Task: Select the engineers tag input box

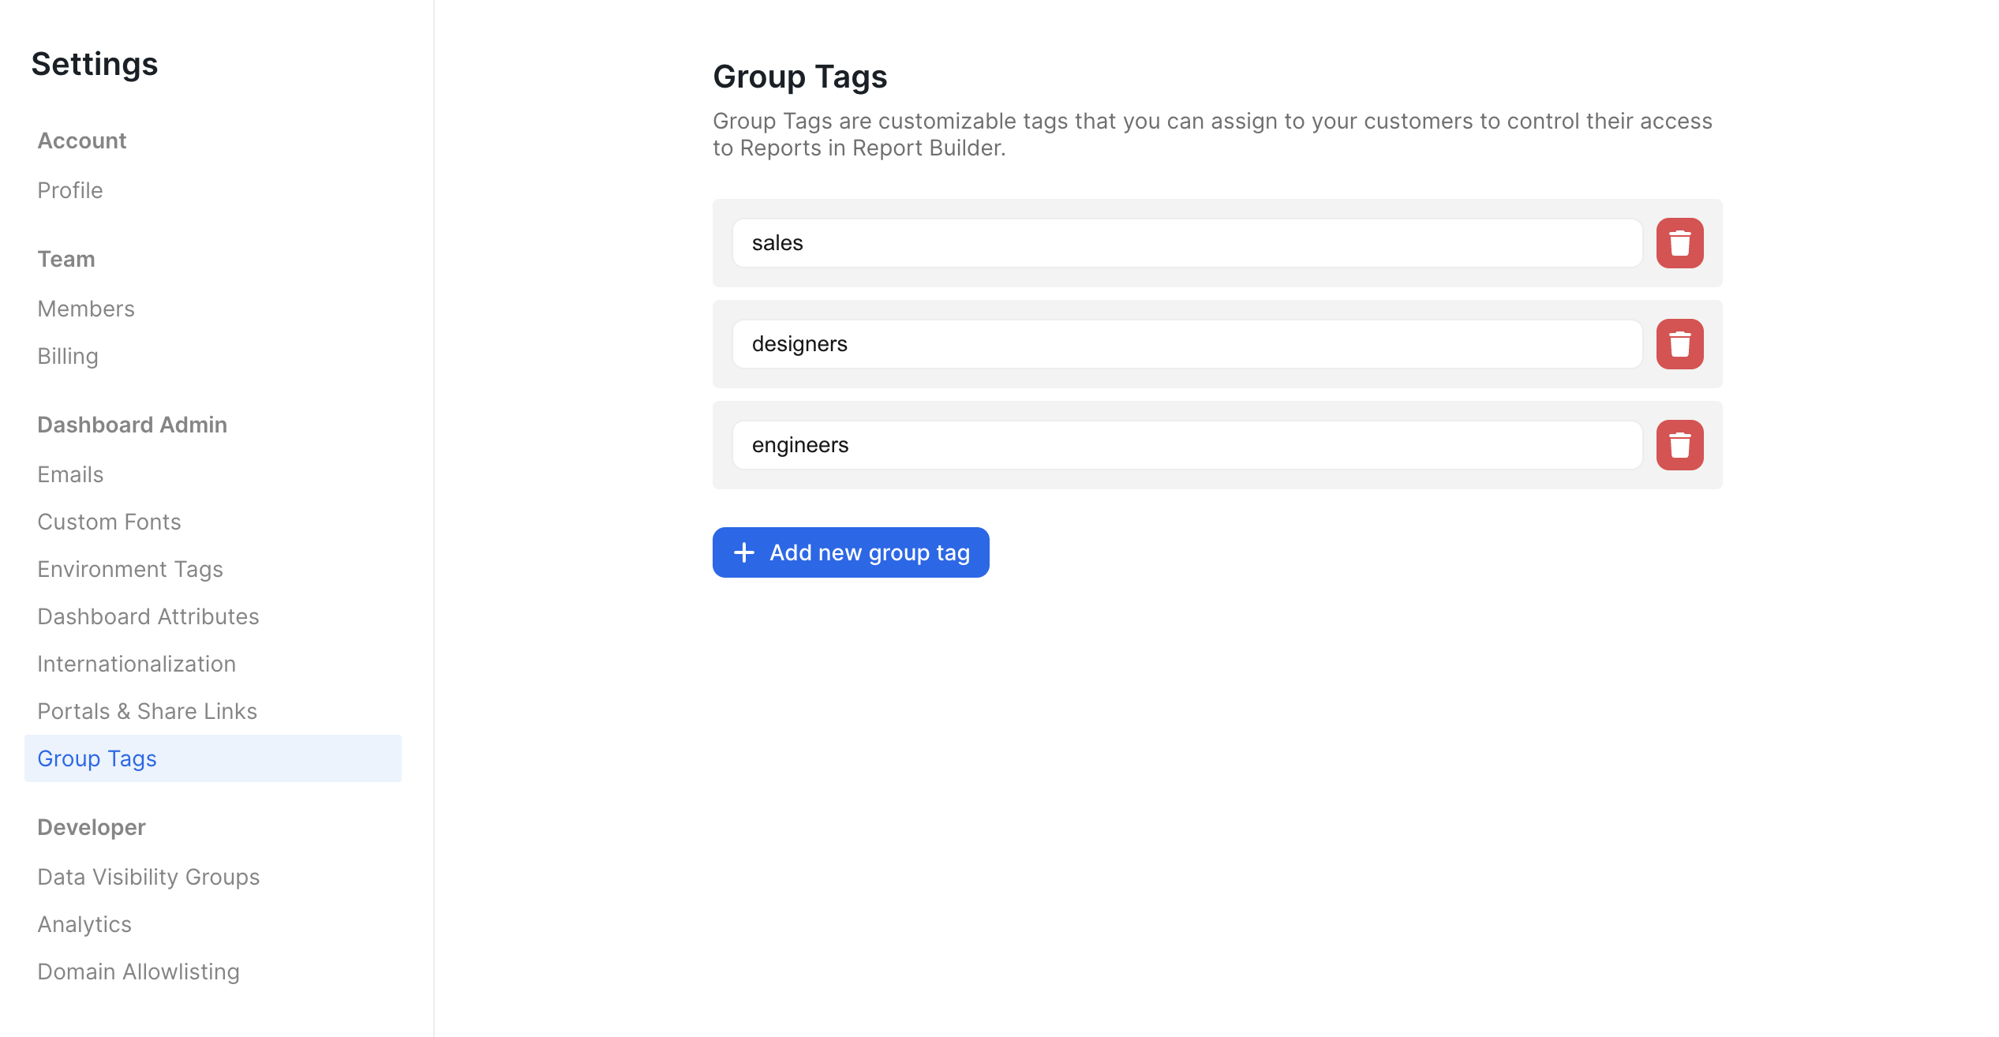Action: (x=1186, y=445)
